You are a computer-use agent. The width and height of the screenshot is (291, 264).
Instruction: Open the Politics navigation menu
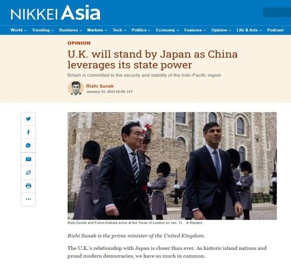[141, 30]
